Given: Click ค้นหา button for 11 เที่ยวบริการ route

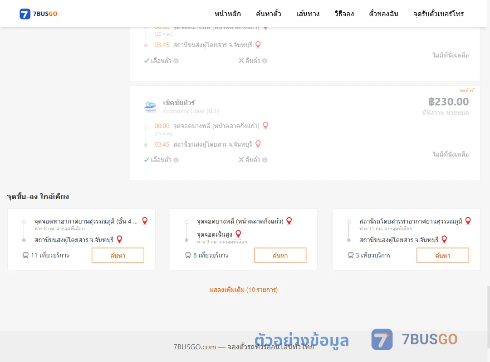Looking at the screenshot, I should click(118, 255).
